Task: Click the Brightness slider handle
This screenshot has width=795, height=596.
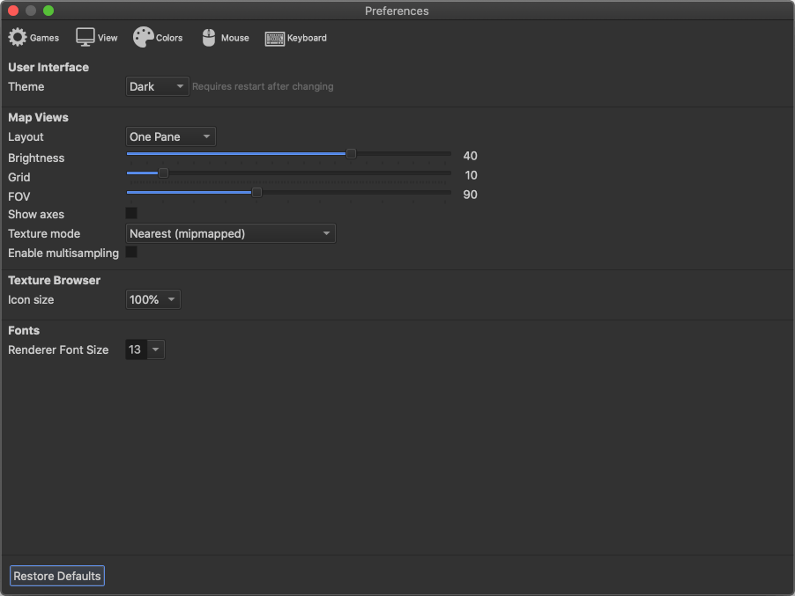Action: 351,154
